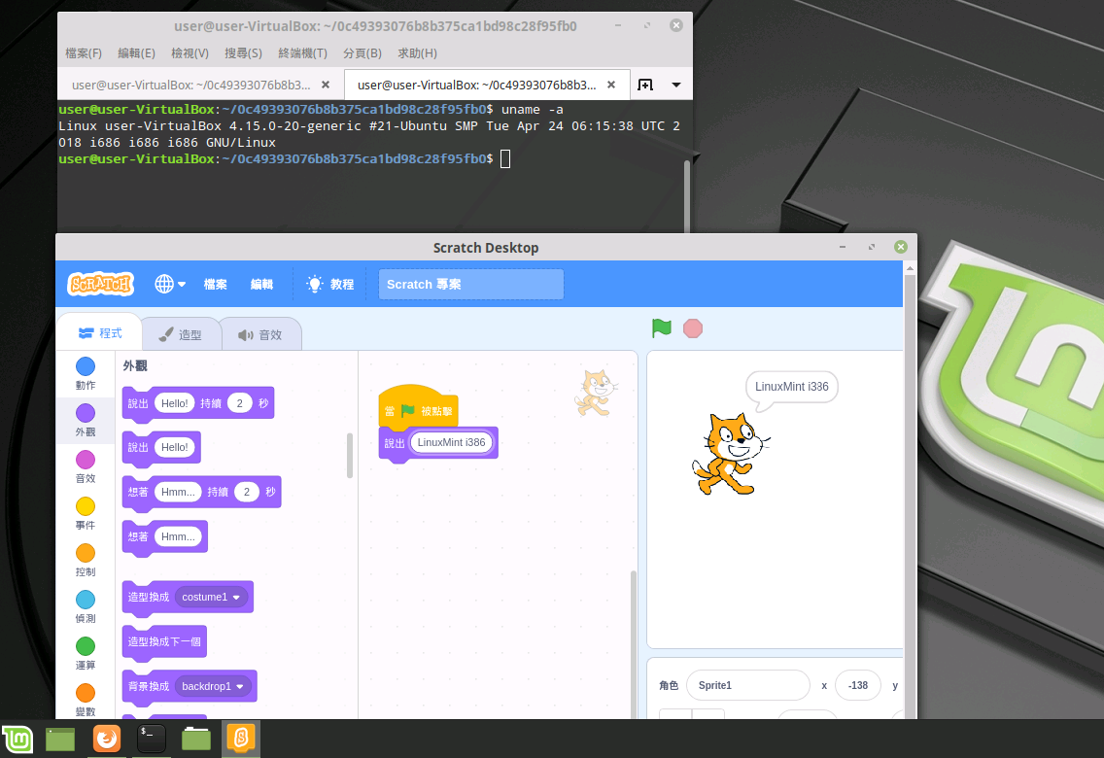Click the Scratch 專案 project title field
Image resolution: width=1104 pixels, height=758 pixels.
click(x=470, y=285)
